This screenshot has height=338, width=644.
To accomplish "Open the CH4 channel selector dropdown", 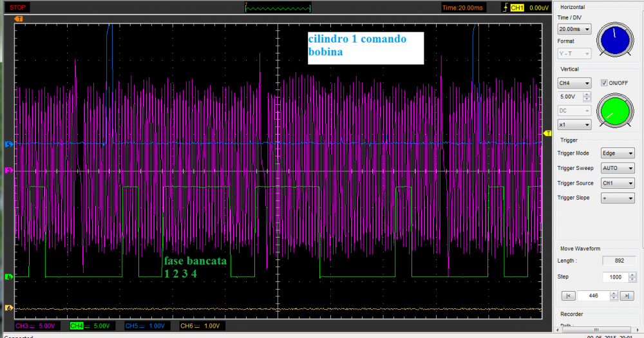I will [x=574, y=83].
